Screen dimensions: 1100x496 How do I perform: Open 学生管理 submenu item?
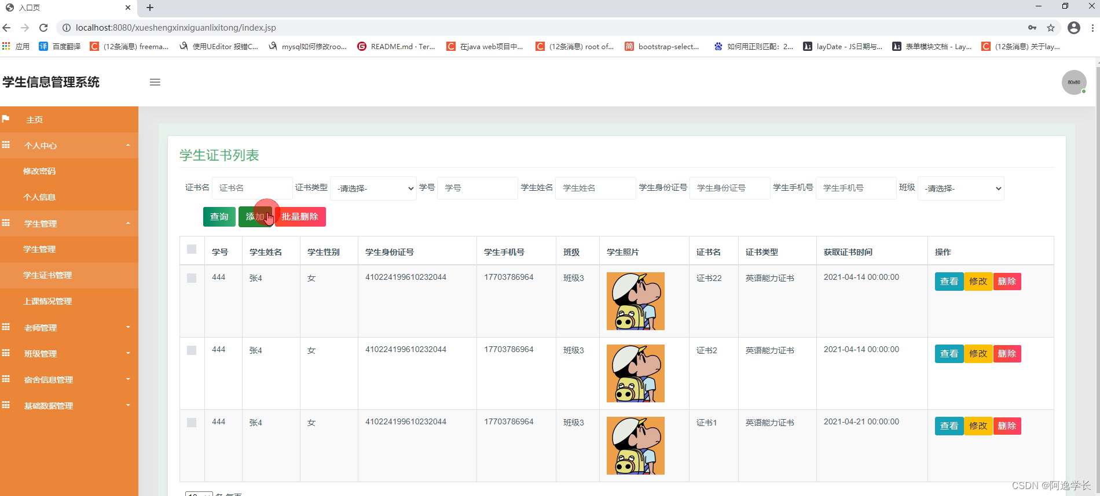69,249
